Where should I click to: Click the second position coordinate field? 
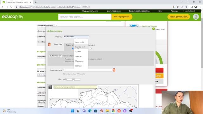[77, 79]
